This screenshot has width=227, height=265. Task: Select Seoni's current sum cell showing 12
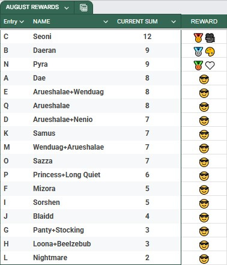click(x=147, y=37)
